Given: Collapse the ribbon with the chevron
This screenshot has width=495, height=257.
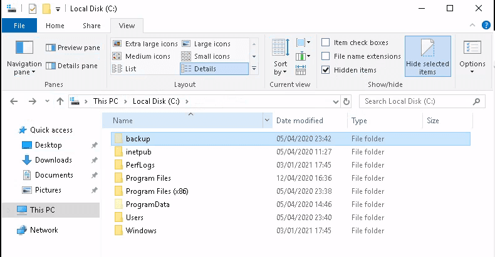Looking at the screenshot, I should coord(472,25).
